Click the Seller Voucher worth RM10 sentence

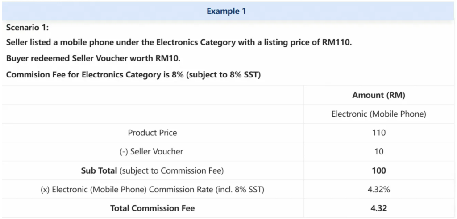tap(93, 58)
